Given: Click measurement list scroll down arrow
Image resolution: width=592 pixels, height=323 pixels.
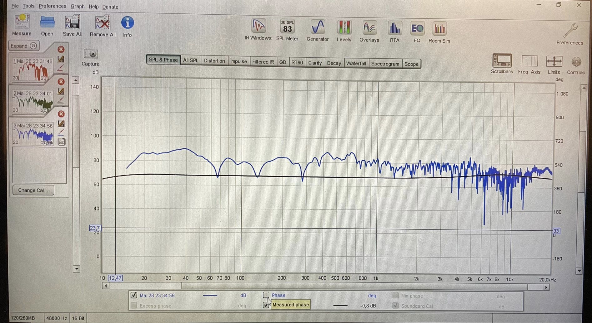Looking at the screenshot, I should click(x=76, y=269).
